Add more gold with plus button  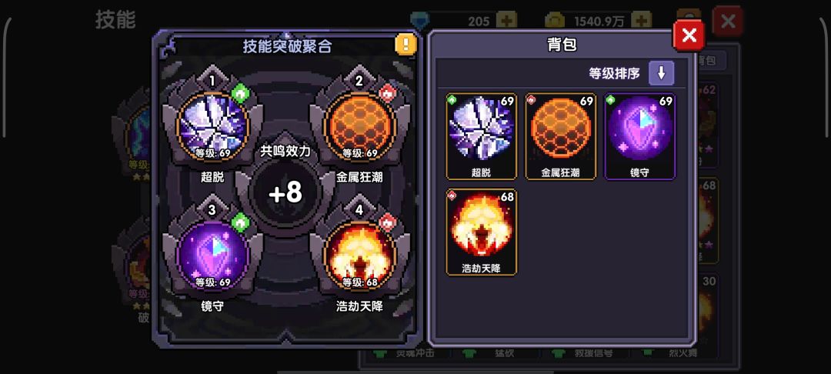(641, 22)
